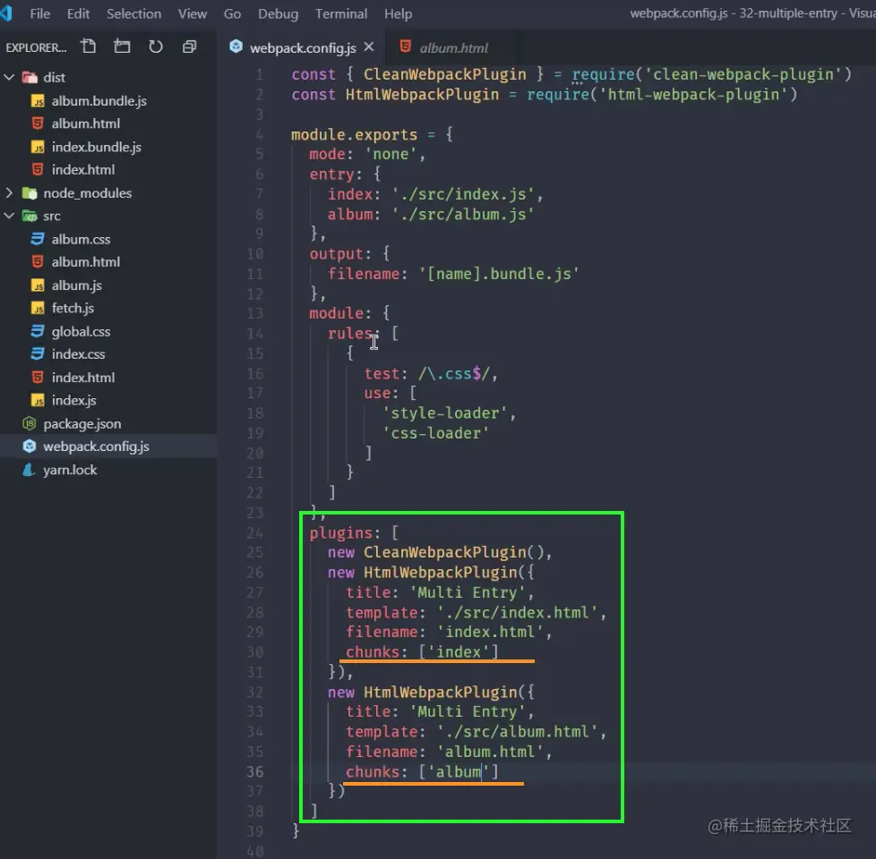Place cursor in chunks: ['index'] on line 30
Screen dimensions: 876x859
click(422, 652)
